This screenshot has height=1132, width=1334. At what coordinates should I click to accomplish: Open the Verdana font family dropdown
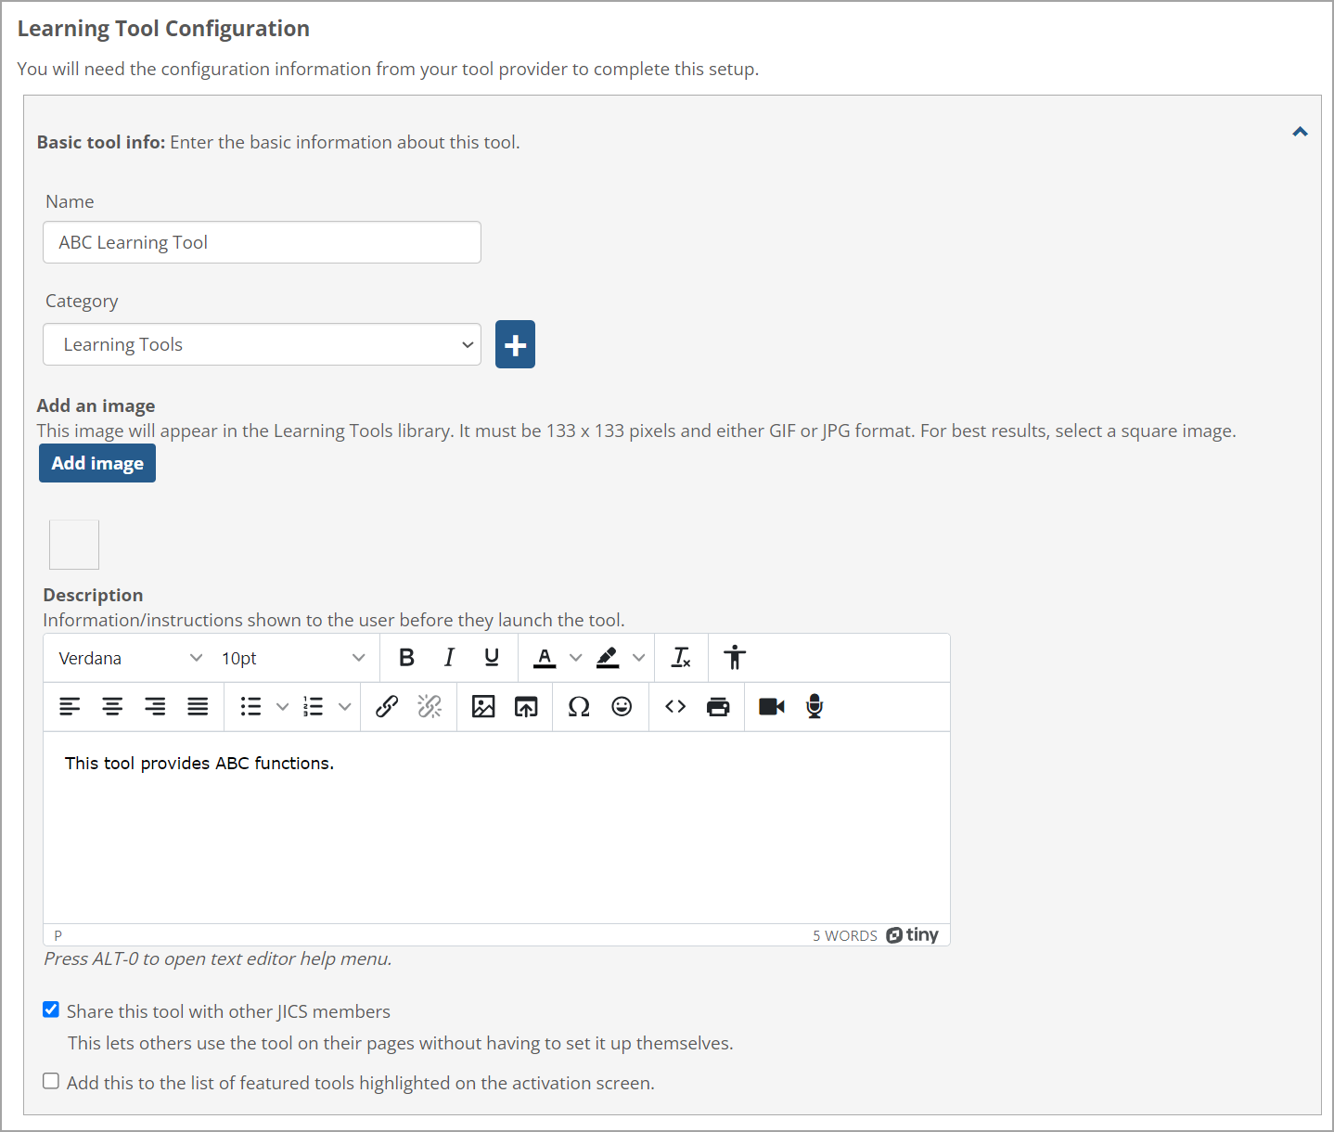pyautogui.click(x=131, y=658)
